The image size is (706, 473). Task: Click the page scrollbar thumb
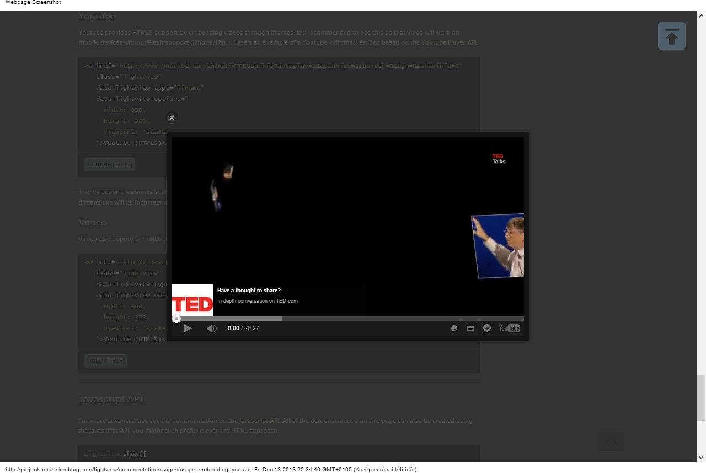click(x=701, y=397)
